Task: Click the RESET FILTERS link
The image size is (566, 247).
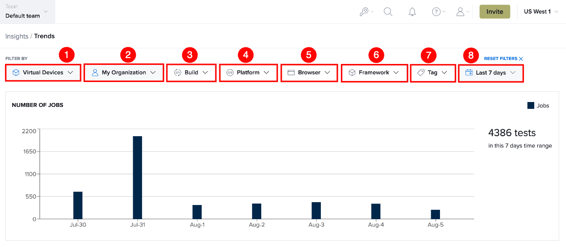Action: 503,59
